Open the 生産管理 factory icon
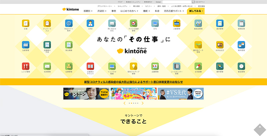The image size is (267, 136). click(x=26, y=45)
